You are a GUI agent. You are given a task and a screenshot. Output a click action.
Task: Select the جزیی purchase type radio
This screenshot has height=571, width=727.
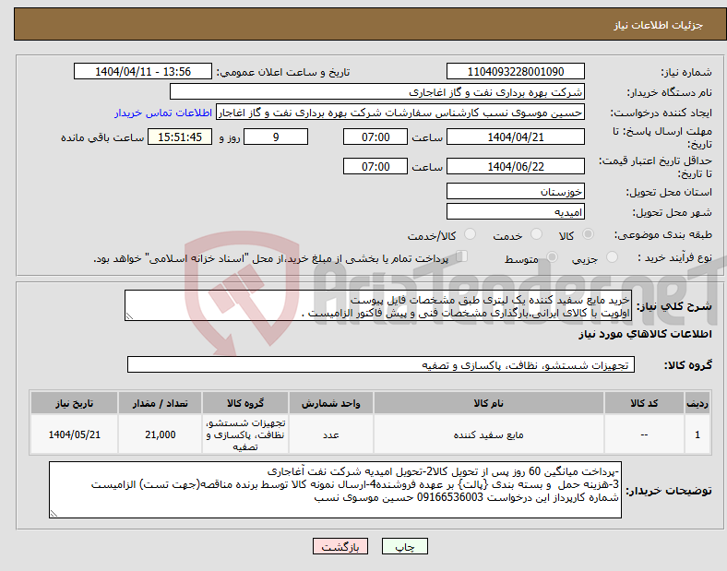click(612, 256)
